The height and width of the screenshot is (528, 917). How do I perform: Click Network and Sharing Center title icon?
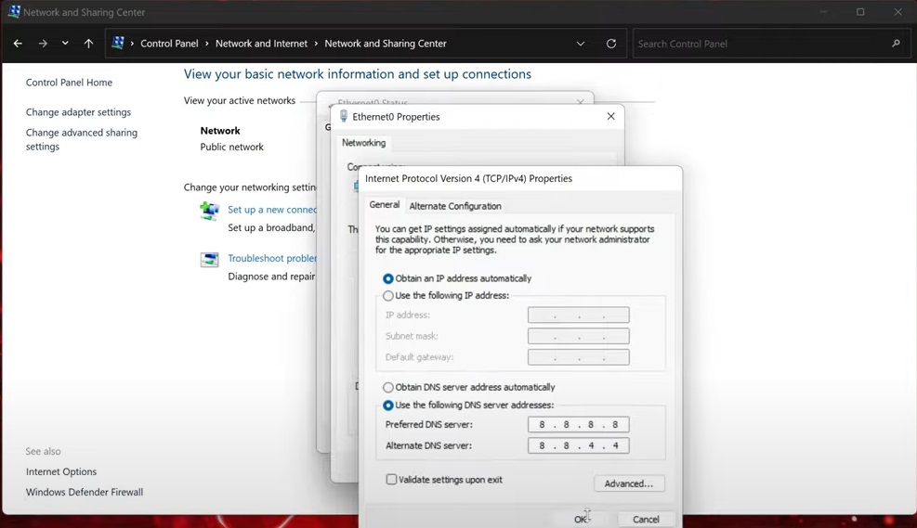point(13,12)
